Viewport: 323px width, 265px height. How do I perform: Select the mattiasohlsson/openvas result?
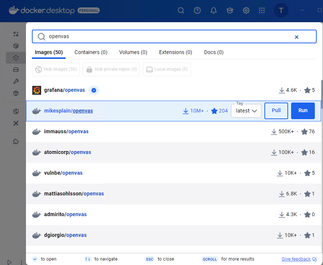pos(173,194)
